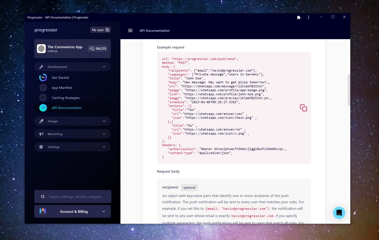
Task: Expand the Marketing section chevron
Action: [104, 134]
